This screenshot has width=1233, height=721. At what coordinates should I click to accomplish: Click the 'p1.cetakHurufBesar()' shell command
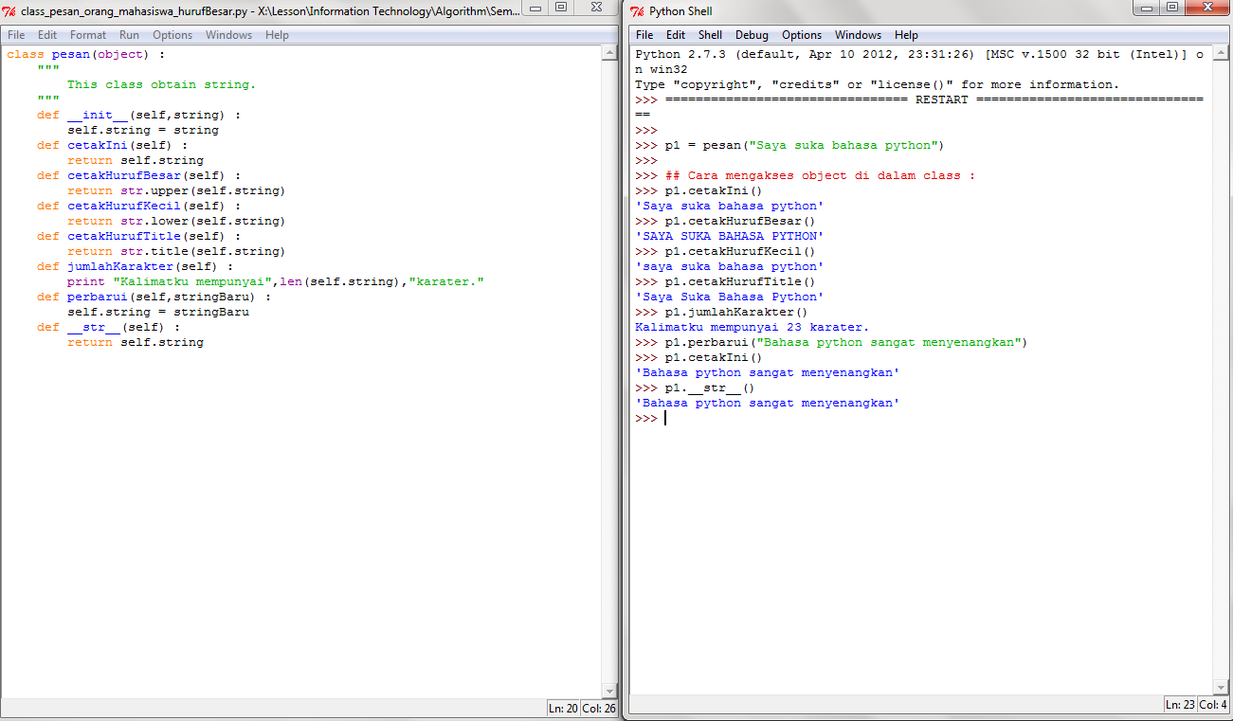coord(725,221)
